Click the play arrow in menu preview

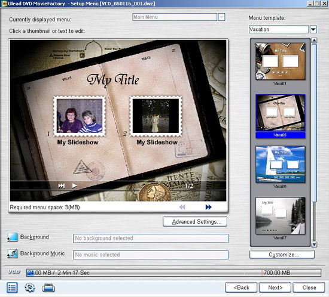pyautogui.click(x=74, y=185)
